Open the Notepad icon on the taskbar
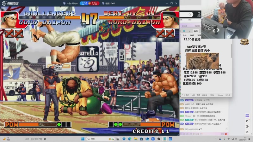 164,139
